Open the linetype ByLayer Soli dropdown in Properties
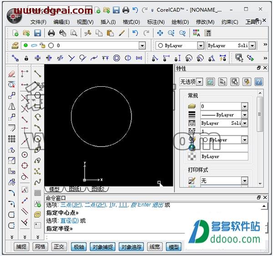Image resolution: width=273 pixels, height=256 pixels. [x=245, y=123]
